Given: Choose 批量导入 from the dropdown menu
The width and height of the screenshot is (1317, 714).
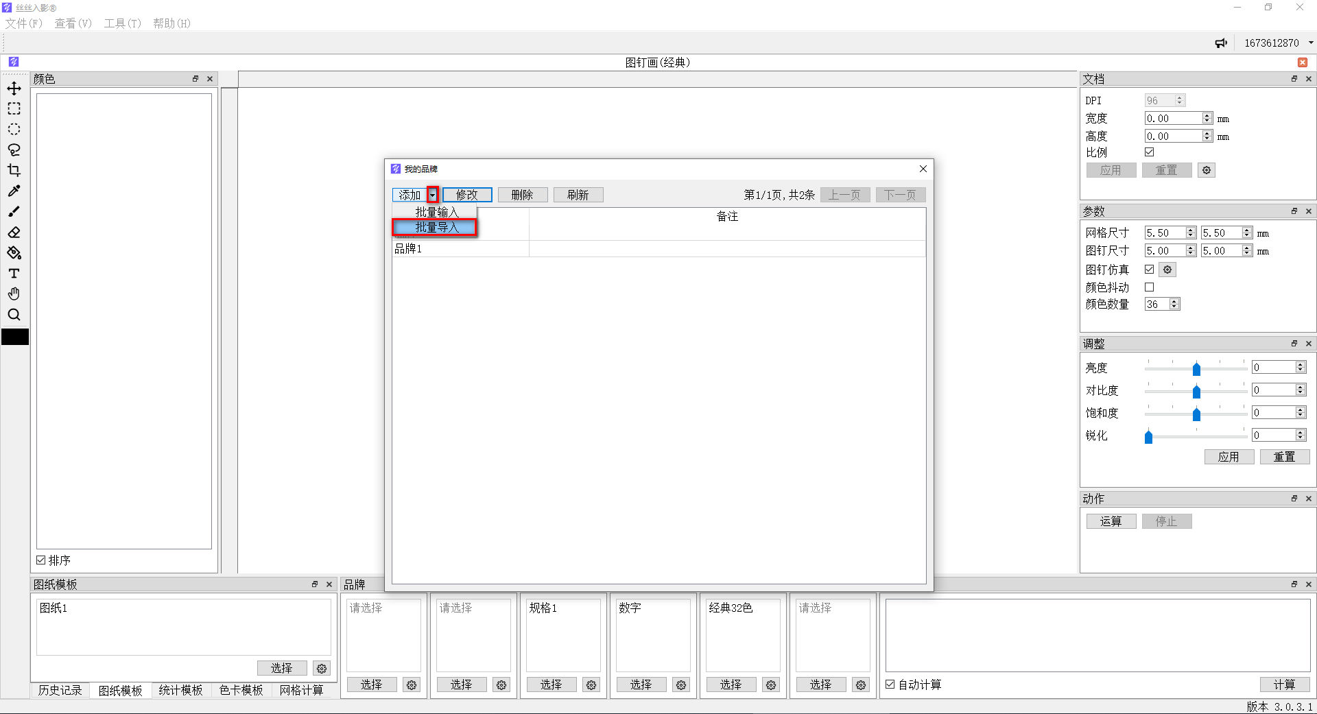Looking at the screenshot, I should click(436, 228).
